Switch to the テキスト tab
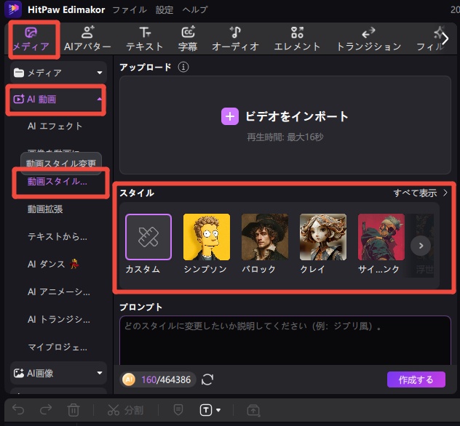The width and height of the screenshot is (460, 426). pos(145,39)
